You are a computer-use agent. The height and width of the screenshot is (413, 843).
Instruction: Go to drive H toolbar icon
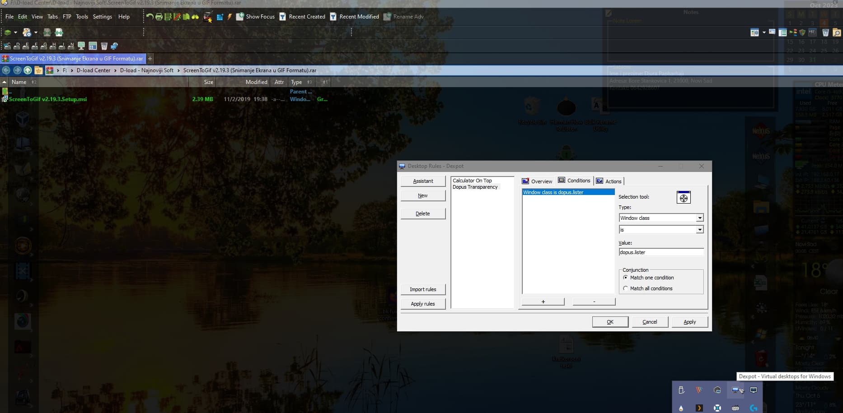pos(53,46)
